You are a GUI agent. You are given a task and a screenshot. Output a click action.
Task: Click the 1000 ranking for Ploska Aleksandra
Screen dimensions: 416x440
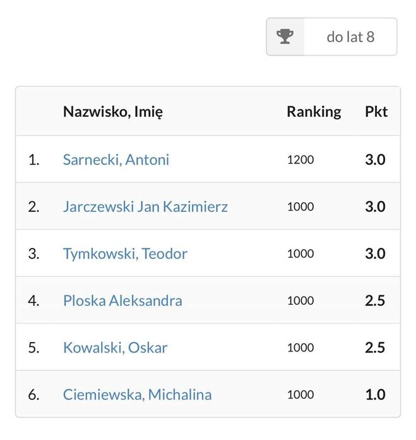300,301
